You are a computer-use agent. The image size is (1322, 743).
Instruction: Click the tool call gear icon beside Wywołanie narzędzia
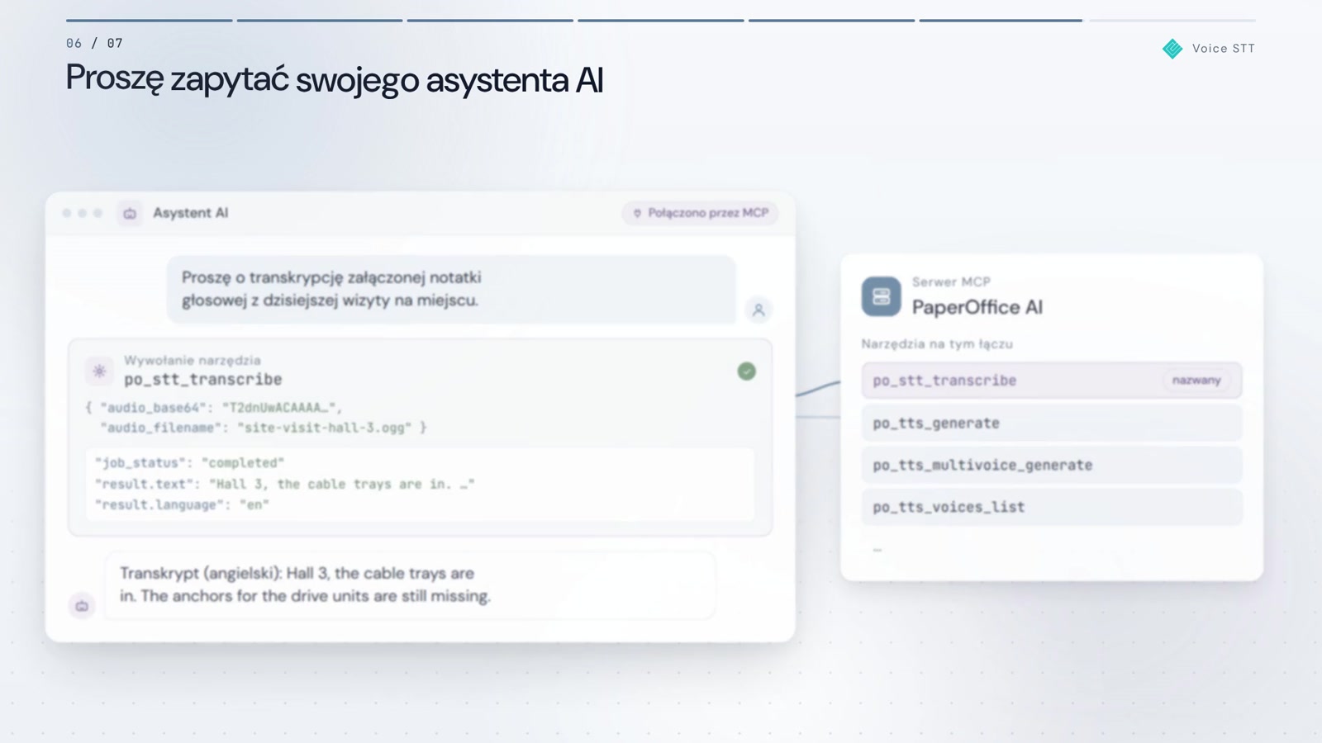click(99, 371)
